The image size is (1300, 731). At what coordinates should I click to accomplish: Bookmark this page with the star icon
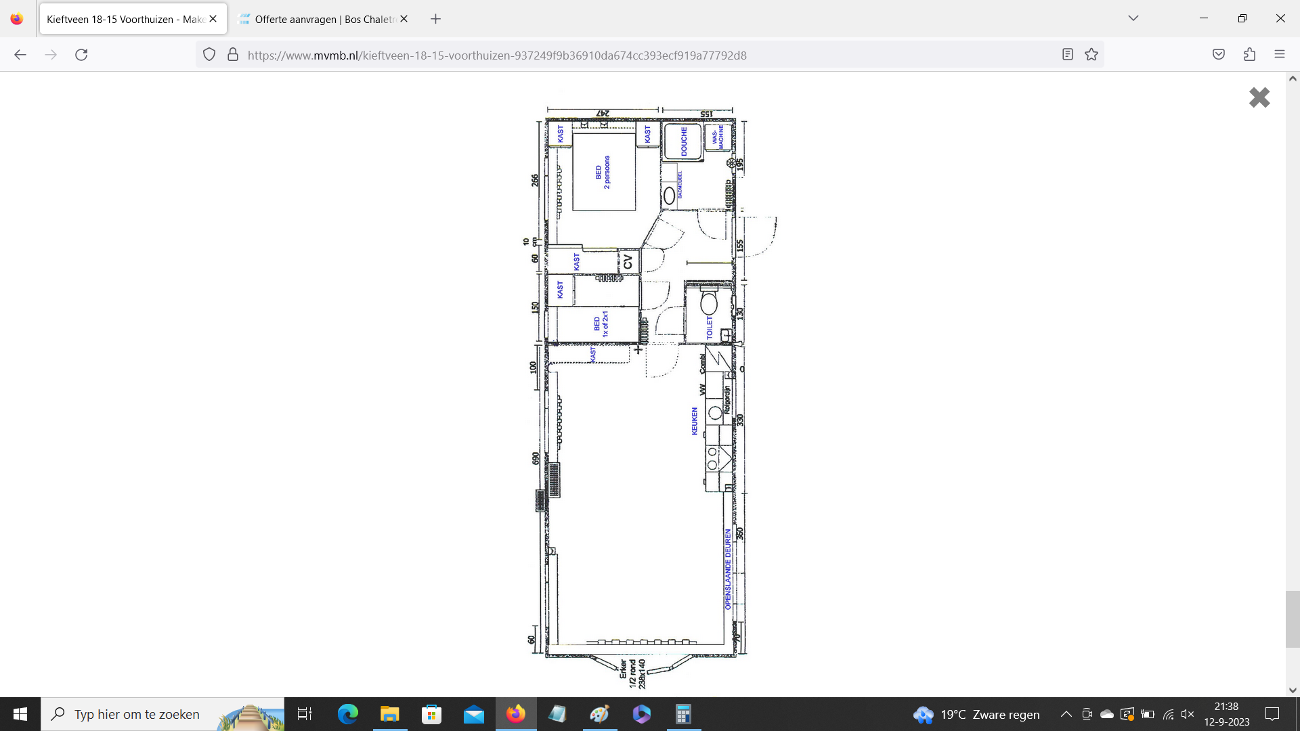[x=1091, y=55]
